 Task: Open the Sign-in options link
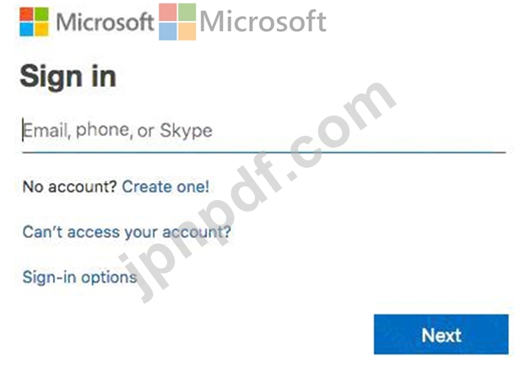(x=79, y=277)
